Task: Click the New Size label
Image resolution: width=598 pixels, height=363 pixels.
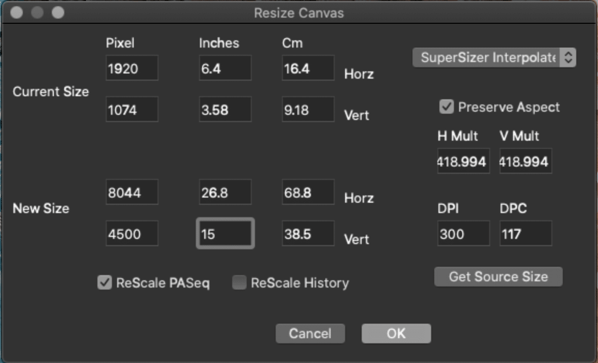Action: coord(41,208)
